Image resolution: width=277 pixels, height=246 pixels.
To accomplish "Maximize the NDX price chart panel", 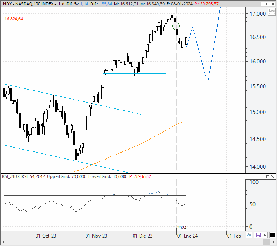I will pyautogui.click(x=268, y=4).
